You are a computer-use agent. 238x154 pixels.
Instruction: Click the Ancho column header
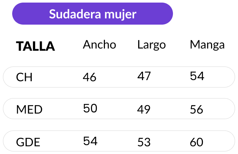(x=99, y=44)
